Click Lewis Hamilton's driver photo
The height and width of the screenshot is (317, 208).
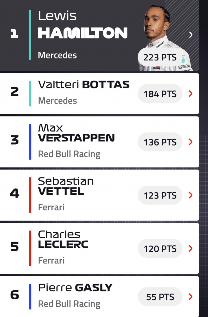point(165,37)
